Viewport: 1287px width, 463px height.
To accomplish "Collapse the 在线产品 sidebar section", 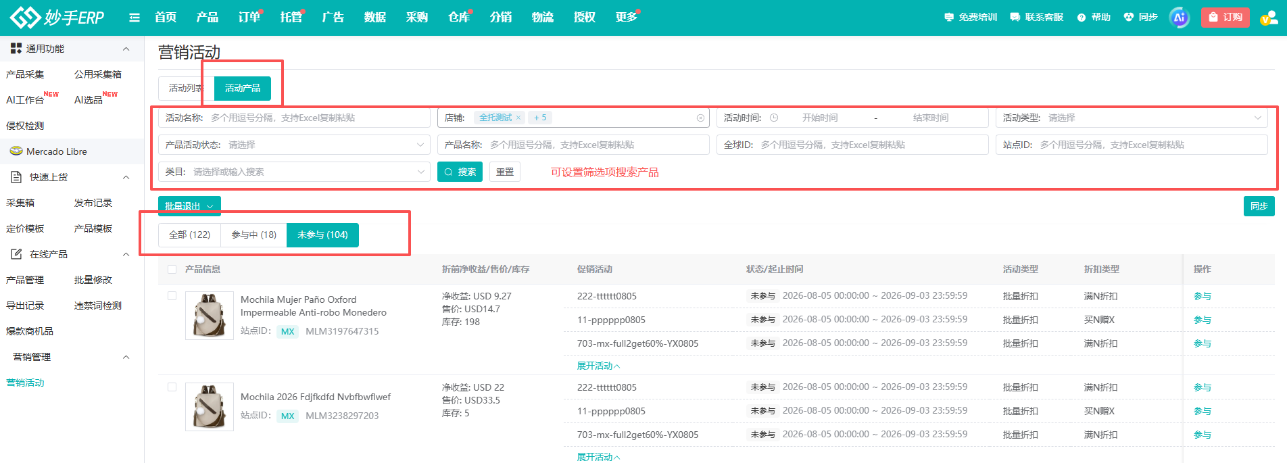I will click(x=126, y=254).
